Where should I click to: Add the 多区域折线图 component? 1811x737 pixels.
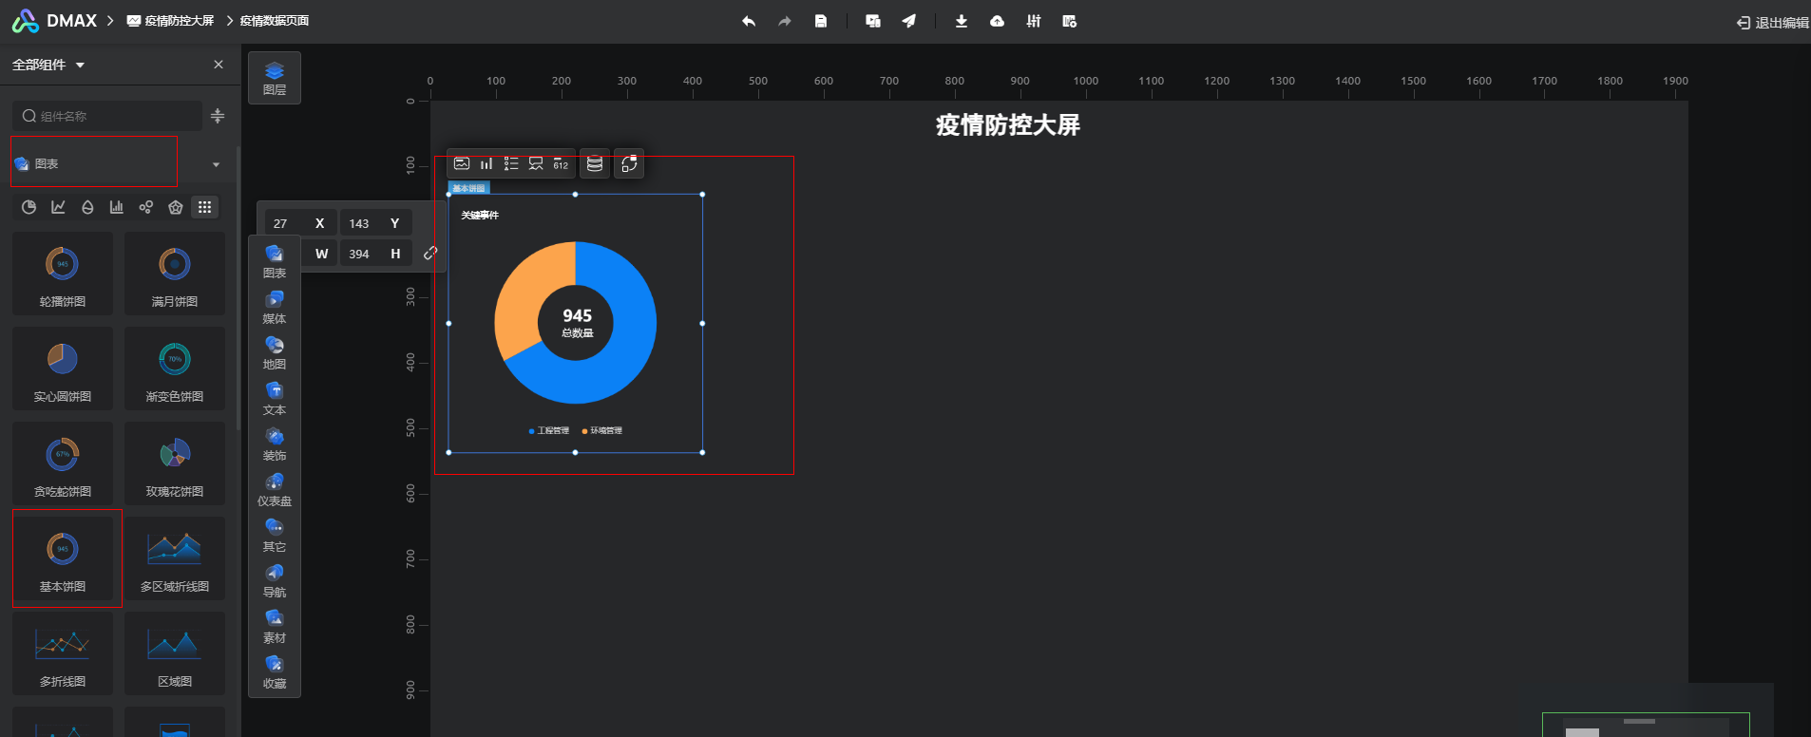[x=175, y=558]
